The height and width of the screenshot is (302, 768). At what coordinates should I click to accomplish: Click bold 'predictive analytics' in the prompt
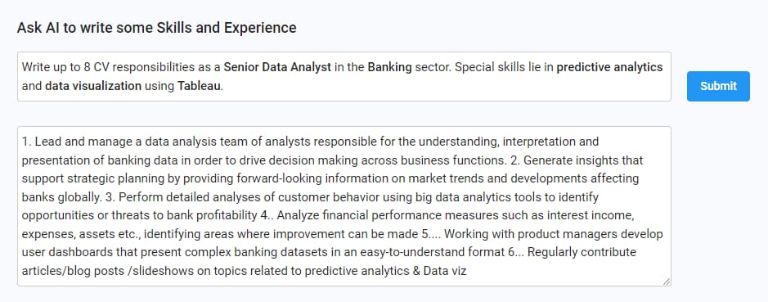pos(609,67)
